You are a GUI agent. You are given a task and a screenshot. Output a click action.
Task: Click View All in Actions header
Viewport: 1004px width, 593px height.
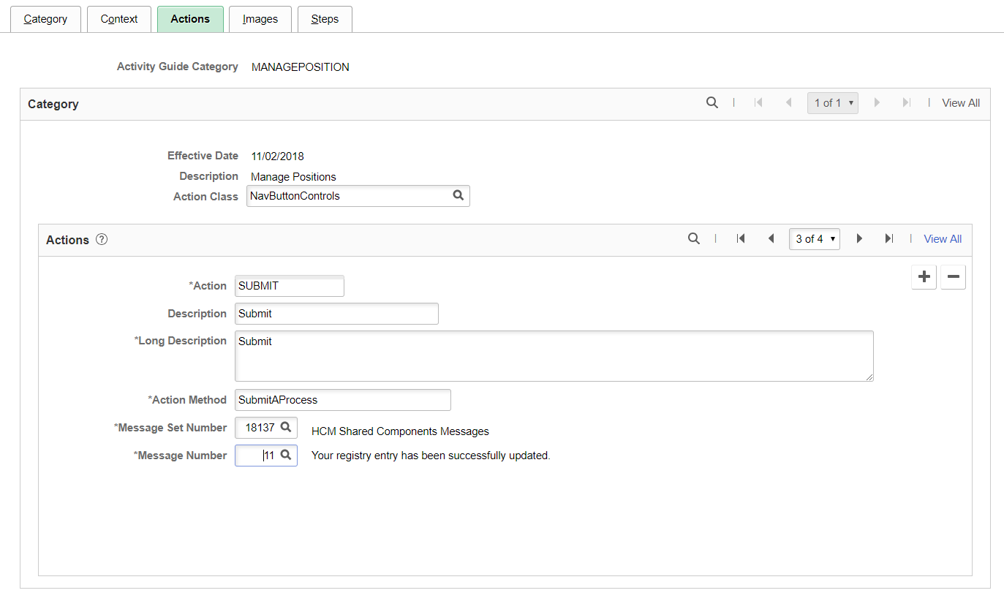click(943, 239)
